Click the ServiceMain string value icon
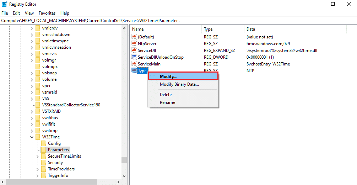 coord(134,64)
